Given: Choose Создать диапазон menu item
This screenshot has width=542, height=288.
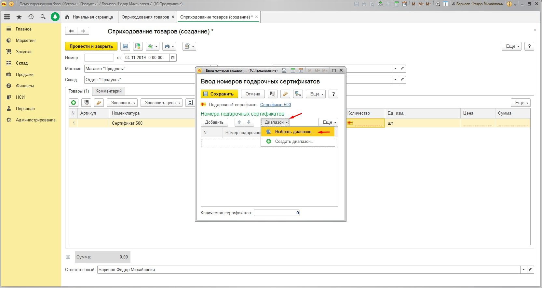Looking at the screenshot, I should pos(294,142).
